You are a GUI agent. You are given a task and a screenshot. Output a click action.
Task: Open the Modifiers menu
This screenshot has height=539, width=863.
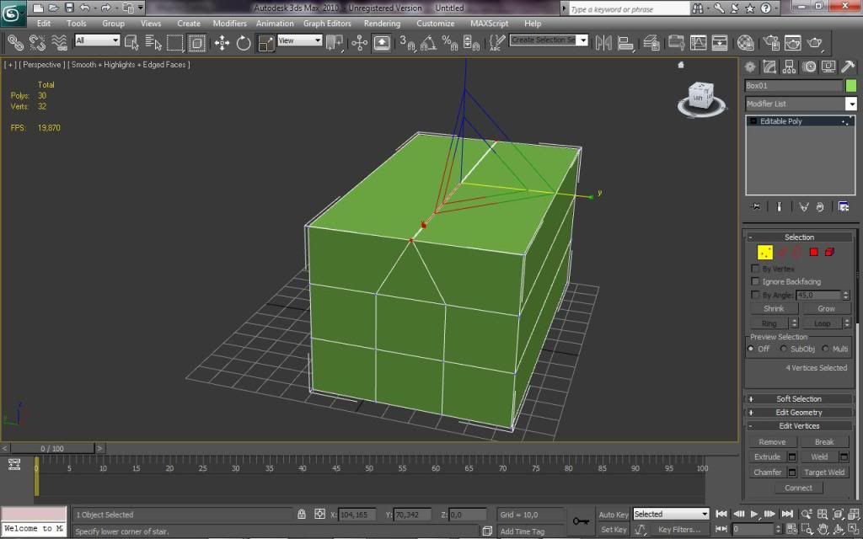[x=229, y=24]
